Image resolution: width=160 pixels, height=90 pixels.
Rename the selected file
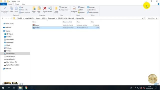tap(50, 9)
